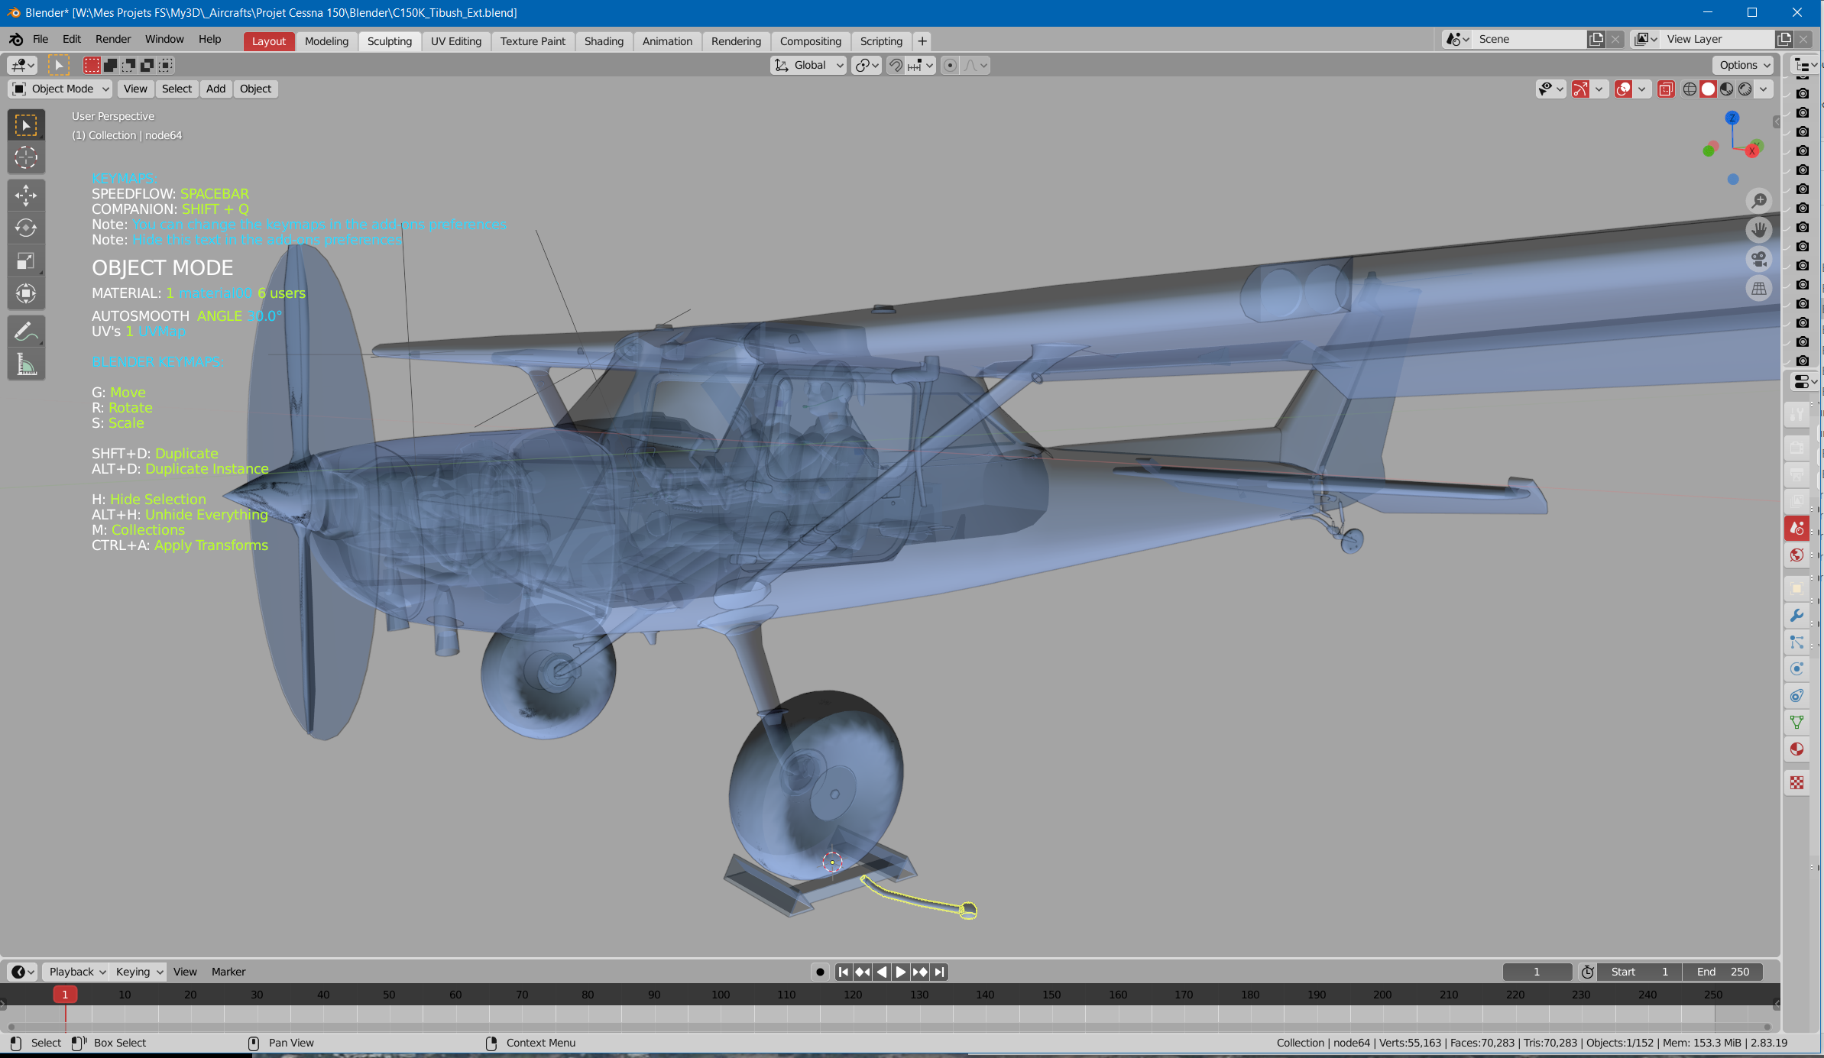Toggle auto keying record button
Viewport: 1824px width, 1058px height.
(820, 972)
